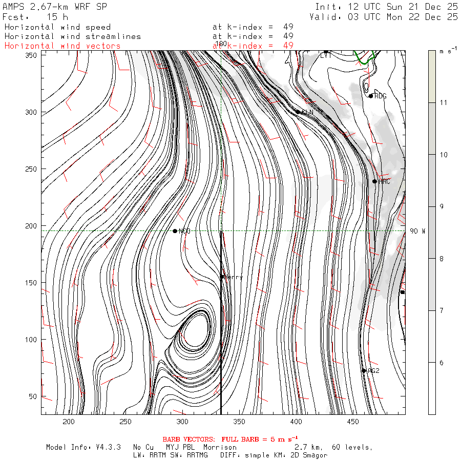Click the y-axis tick label '300'
The width and height of the screenshot is (461, 461).
(x=31, y=112)
